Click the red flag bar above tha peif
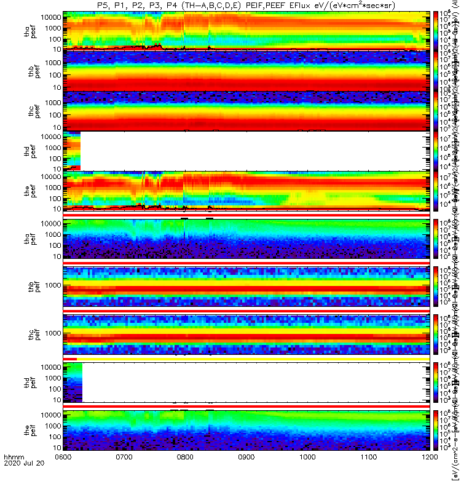461x492 pixels. [x=246, y=215]
